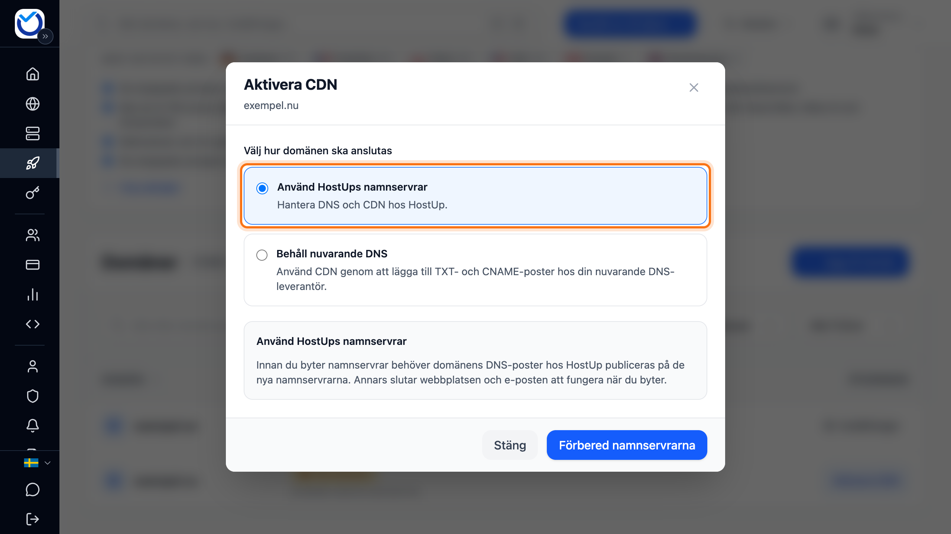
Task: Open the bell notifications icon
Action: tap(33, 426)
